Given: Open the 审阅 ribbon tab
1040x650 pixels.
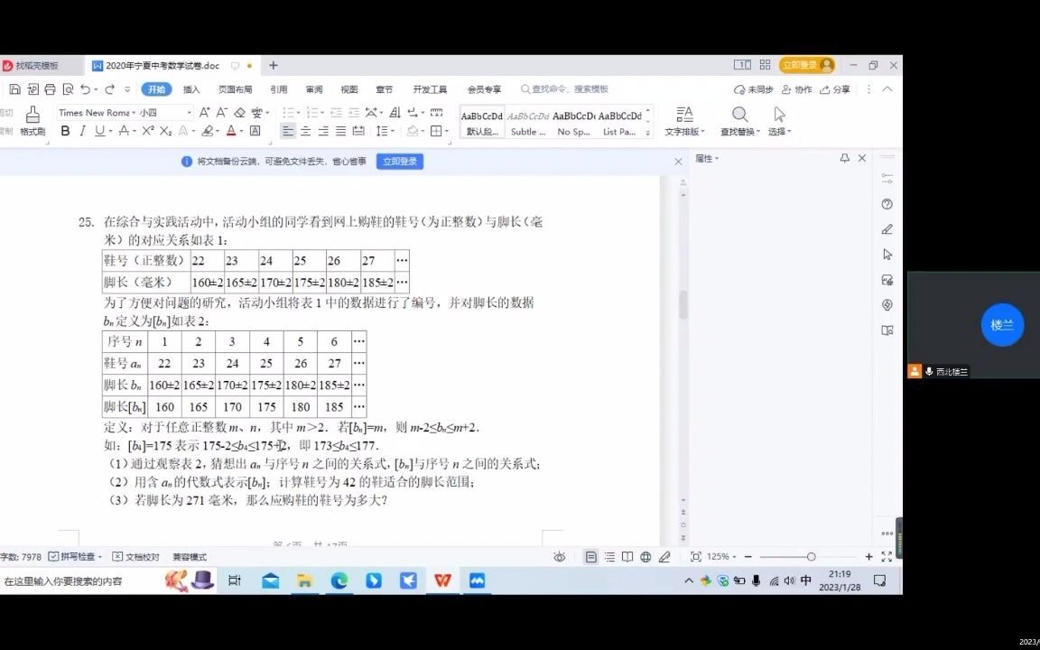Looking at the screenshot, I should tap(313, 88).
